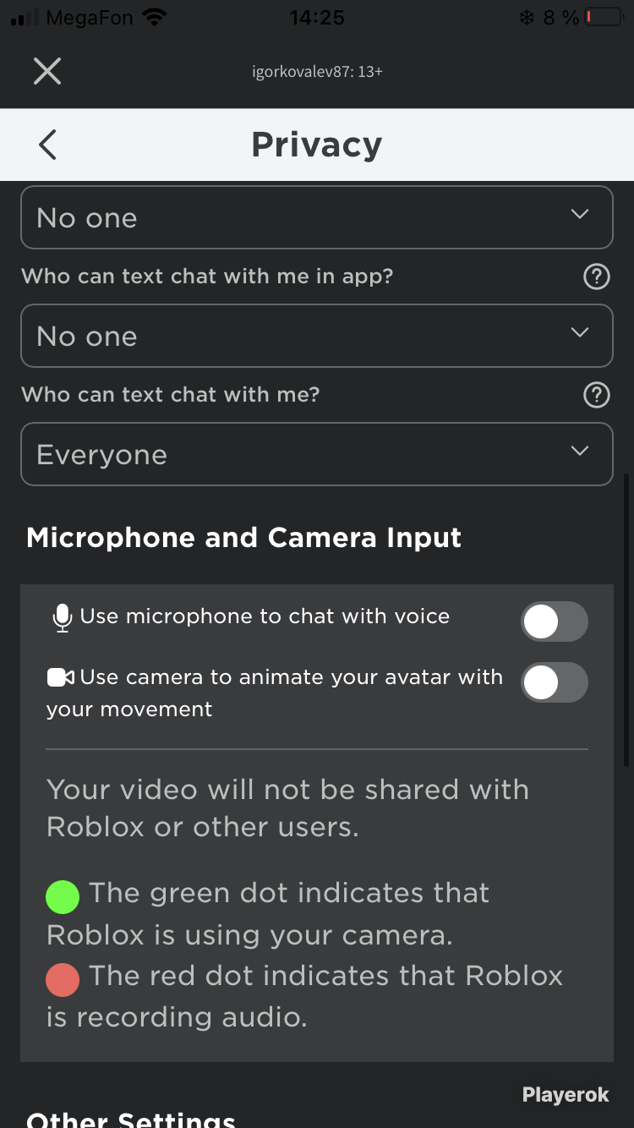Tap the Wi-Fi icon in status bar
The width and height of the screenshot is (634, 1128).
click(x=154, y=17)
